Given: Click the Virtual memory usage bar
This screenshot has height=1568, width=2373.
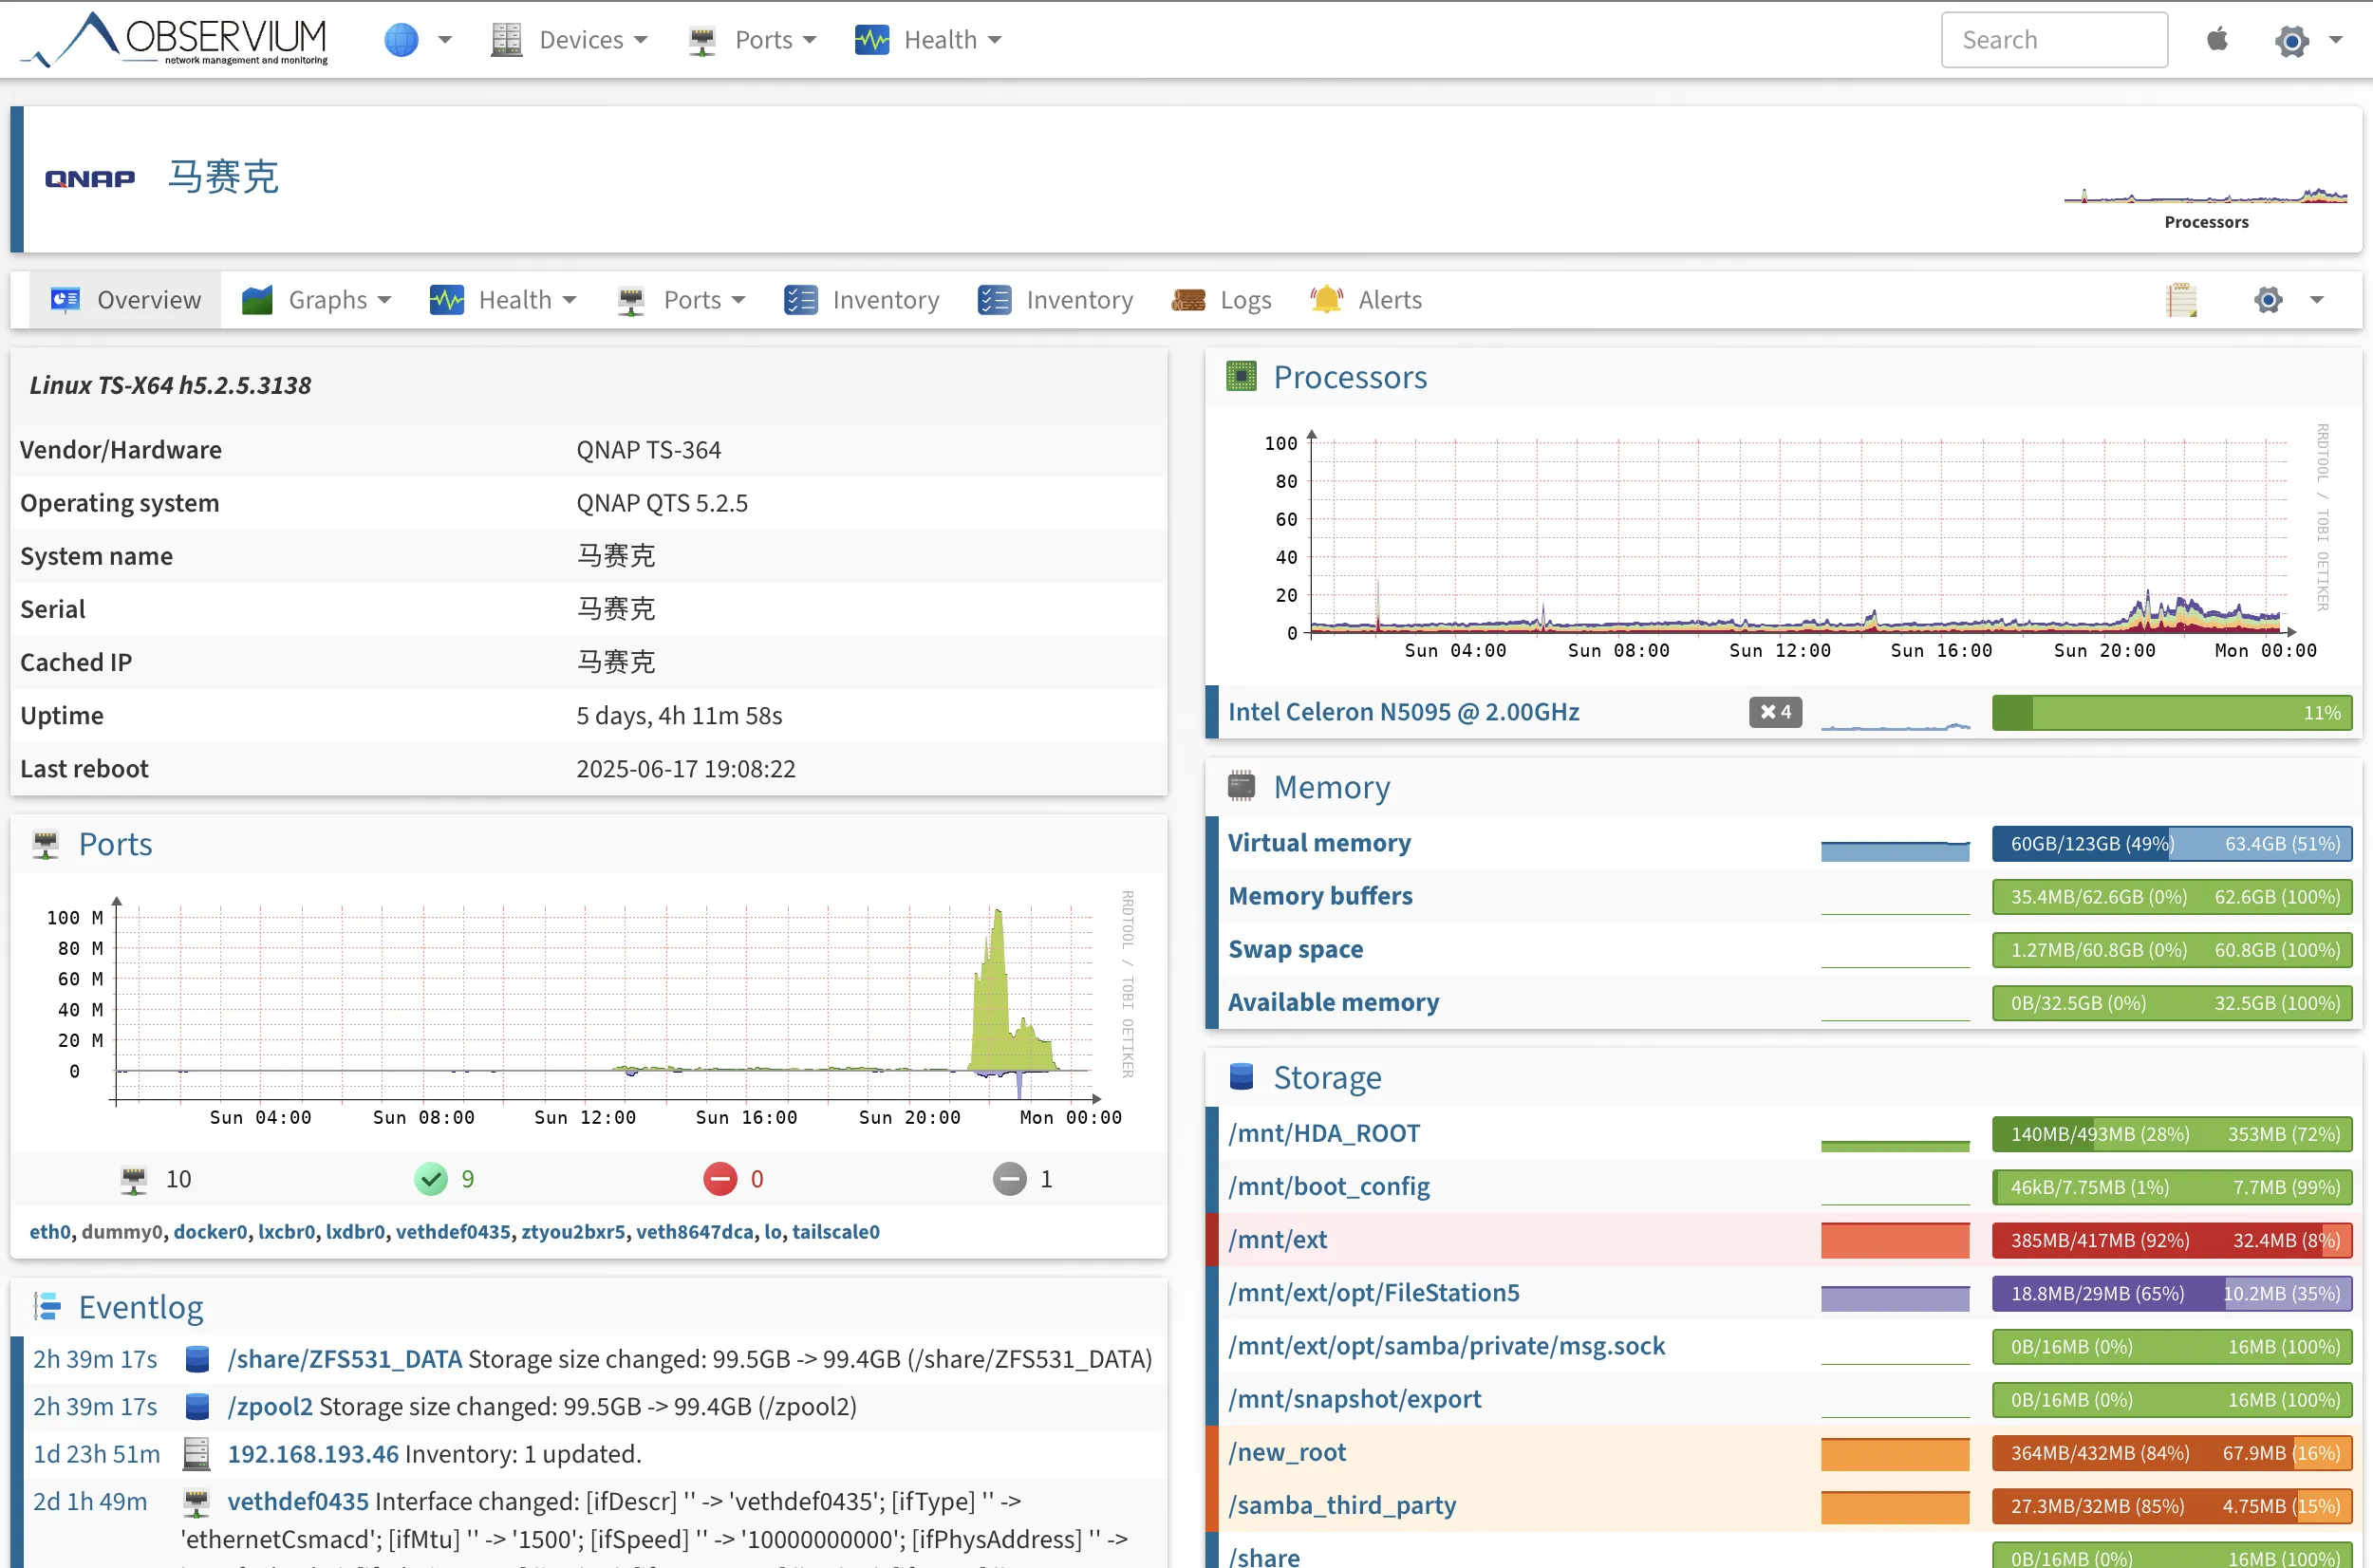Looking at the screenshot, I should [2170, 843].
